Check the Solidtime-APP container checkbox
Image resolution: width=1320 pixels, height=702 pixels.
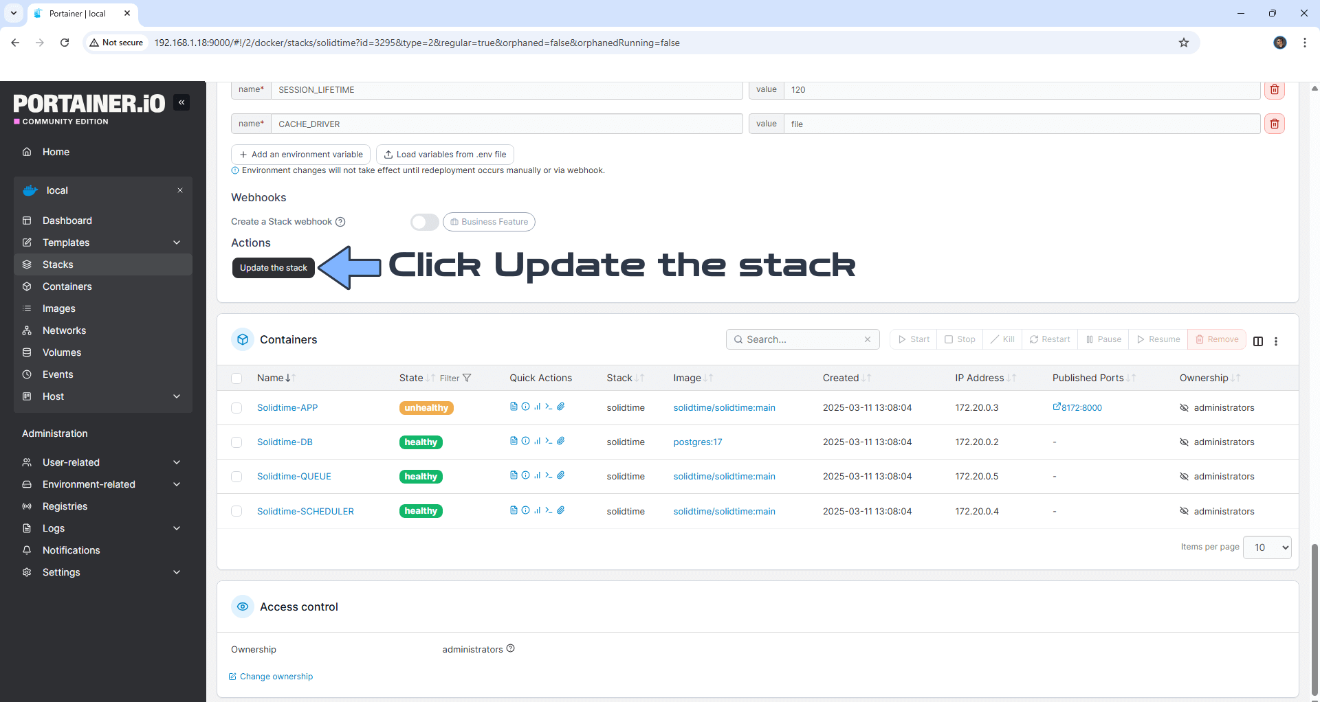tap(236, 408)
